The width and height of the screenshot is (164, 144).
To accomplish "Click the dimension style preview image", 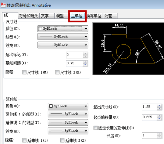I will (128, 48).
